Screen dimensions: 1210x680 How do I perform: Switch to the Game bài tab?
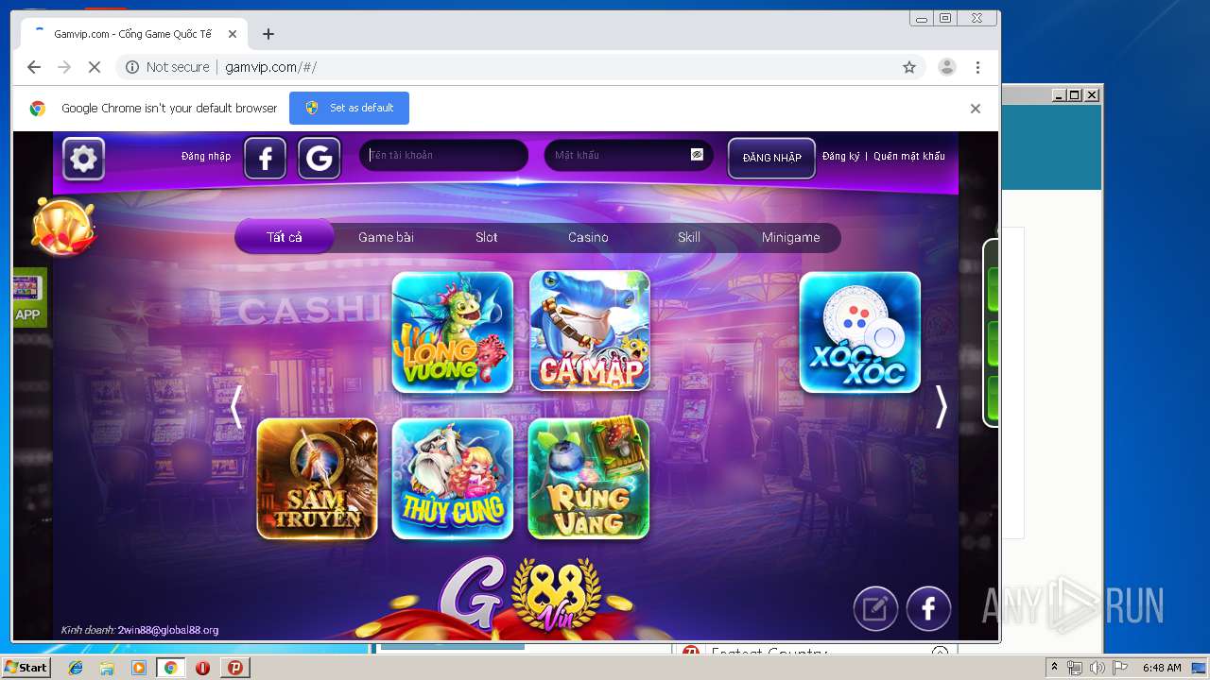(x=386, y=237)
